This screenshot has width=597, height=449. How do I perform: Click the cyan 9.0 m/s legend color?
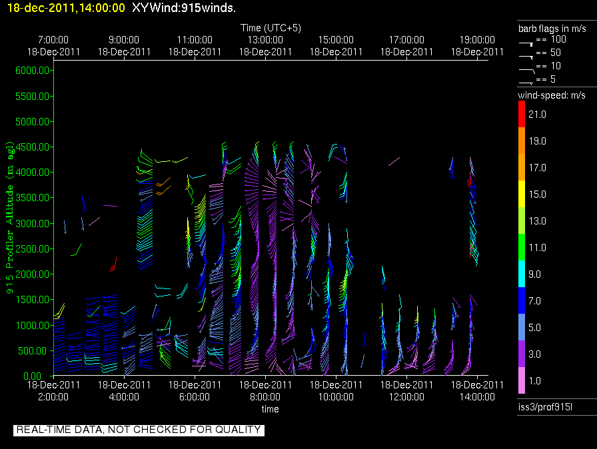[x=522, y=274]
